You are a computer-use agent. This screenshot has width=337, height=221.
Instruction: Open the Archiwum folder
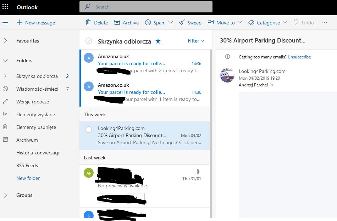27,140
